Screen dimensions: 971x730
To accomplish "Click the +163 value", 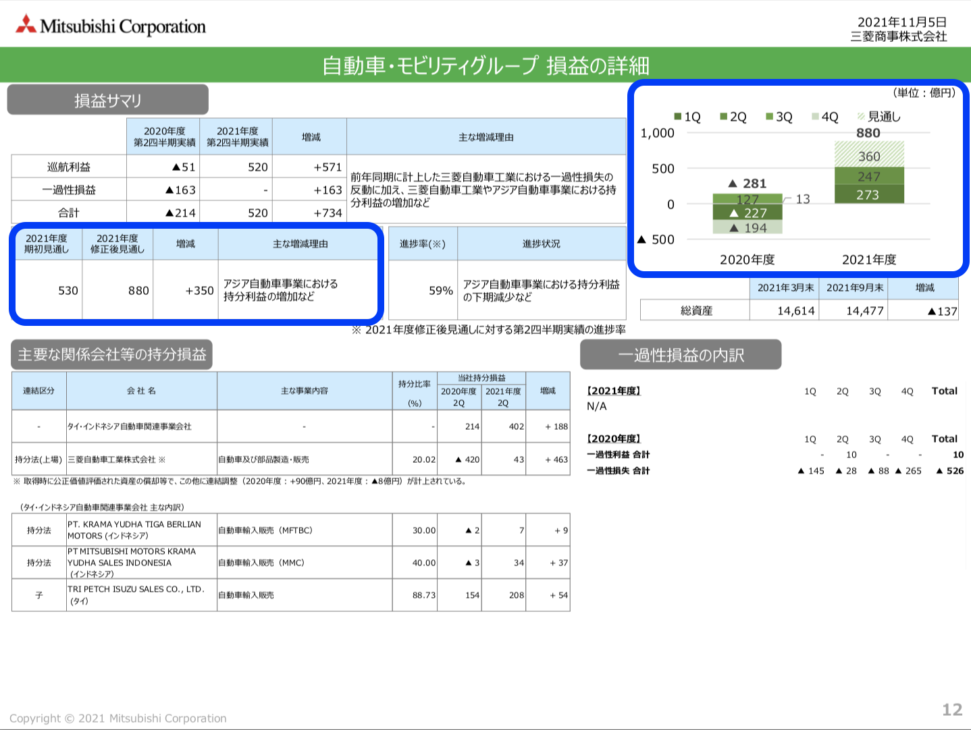I will pyautogui.click(x=327, y=190).
